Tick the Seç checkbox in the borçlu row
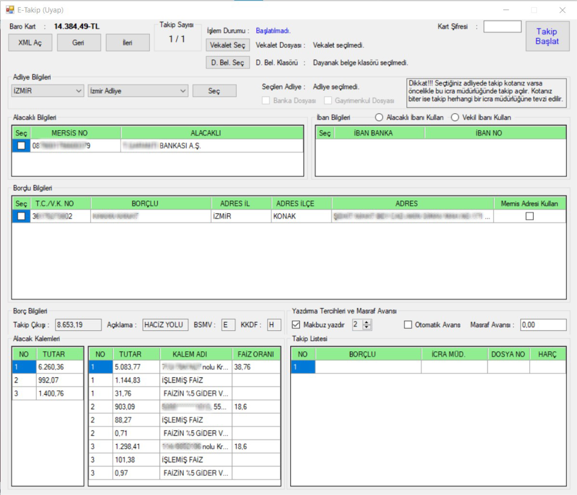The width and height of the screenshot is (577, 495). (21, 216)
